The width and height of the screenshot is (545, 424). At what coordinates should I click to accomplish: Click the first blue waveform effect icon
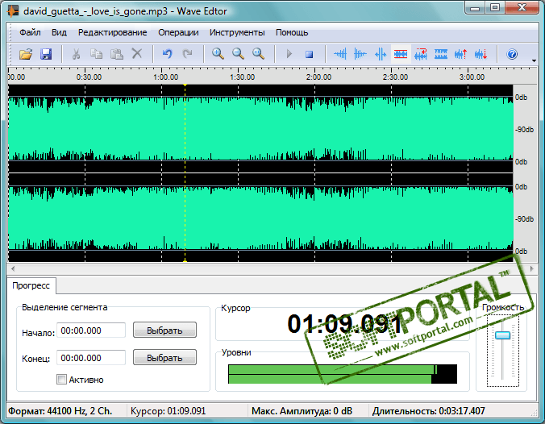click(340, 54)
